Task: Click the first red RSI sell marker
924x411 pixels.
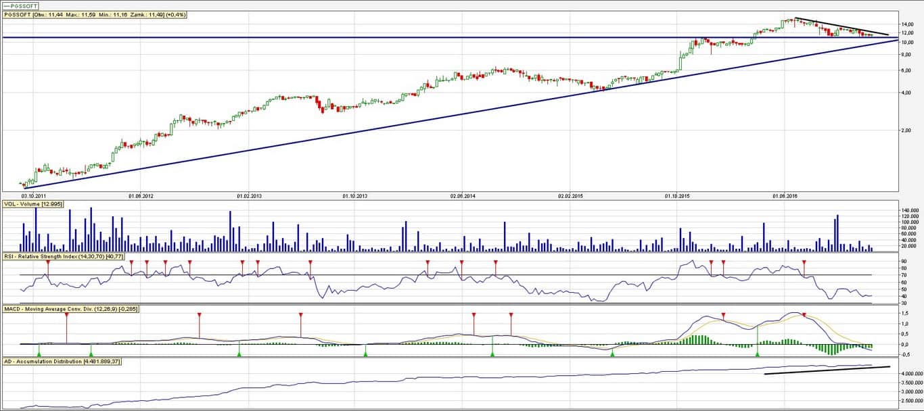Action: 48,262
